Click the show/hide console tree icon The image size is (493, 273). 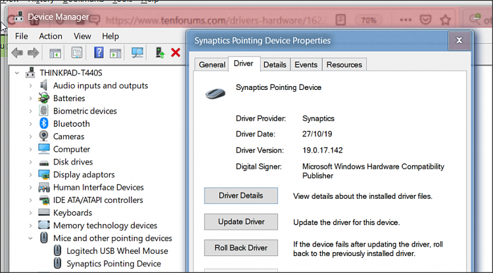pos(55,53)
